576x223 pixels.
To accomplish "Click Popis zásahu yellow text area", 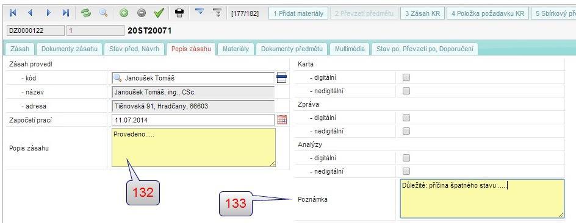I will tap(193, 147).
